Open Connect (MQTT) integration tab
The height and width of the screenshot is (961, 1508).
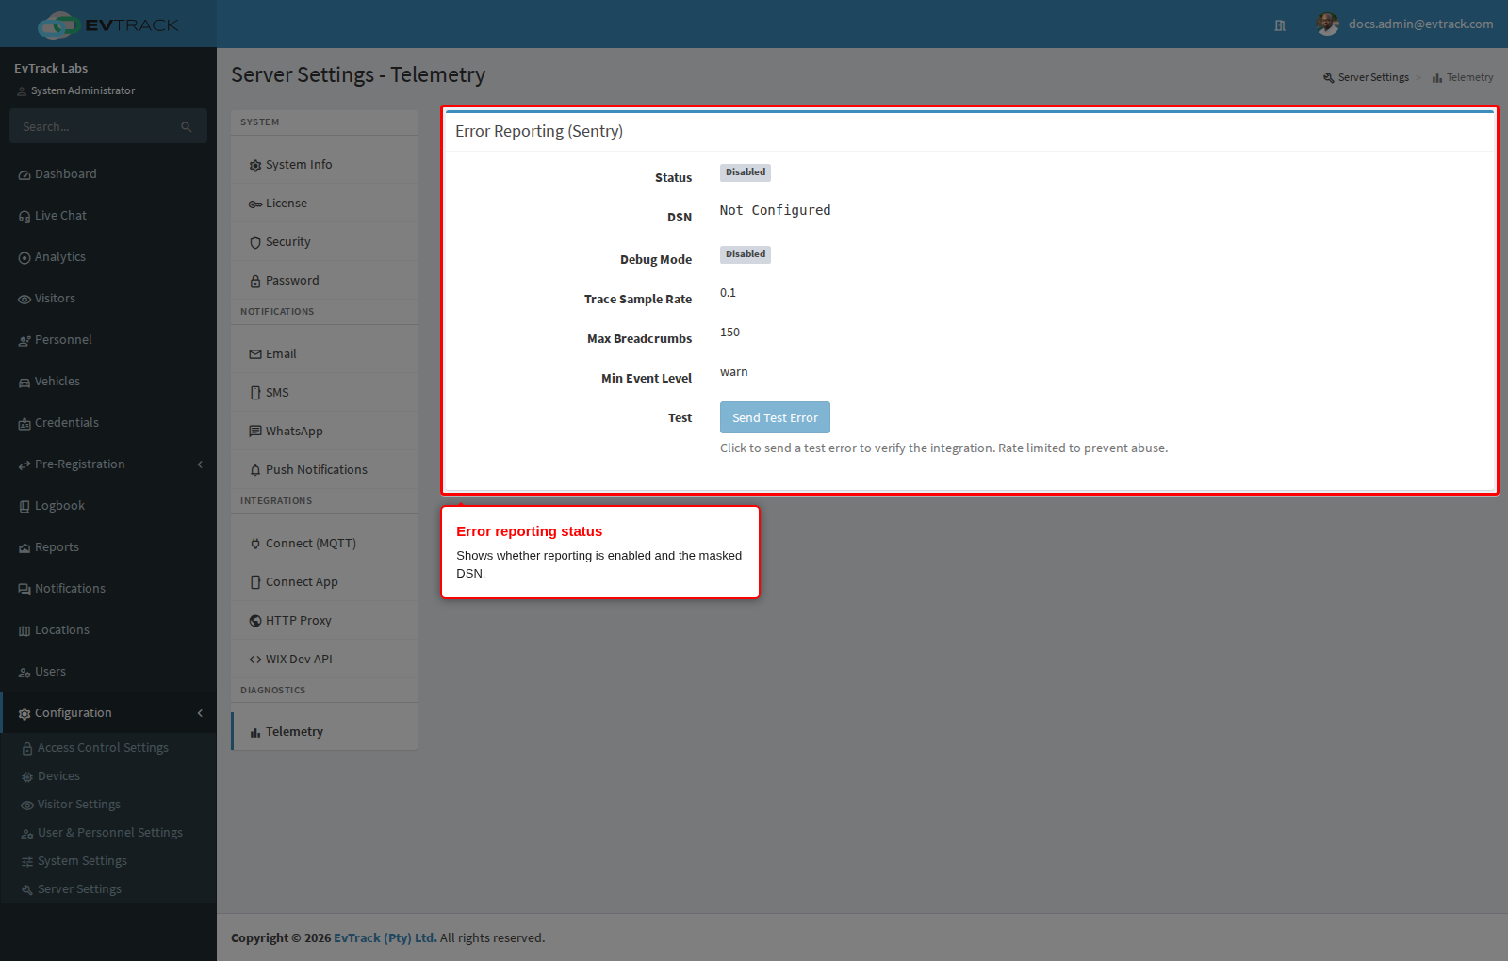[x=324, y=544]
